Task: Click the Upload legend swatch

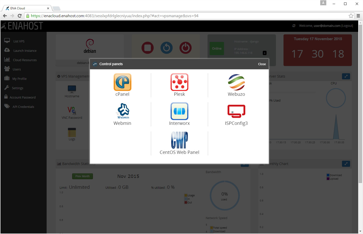Action: coord(328,179)
